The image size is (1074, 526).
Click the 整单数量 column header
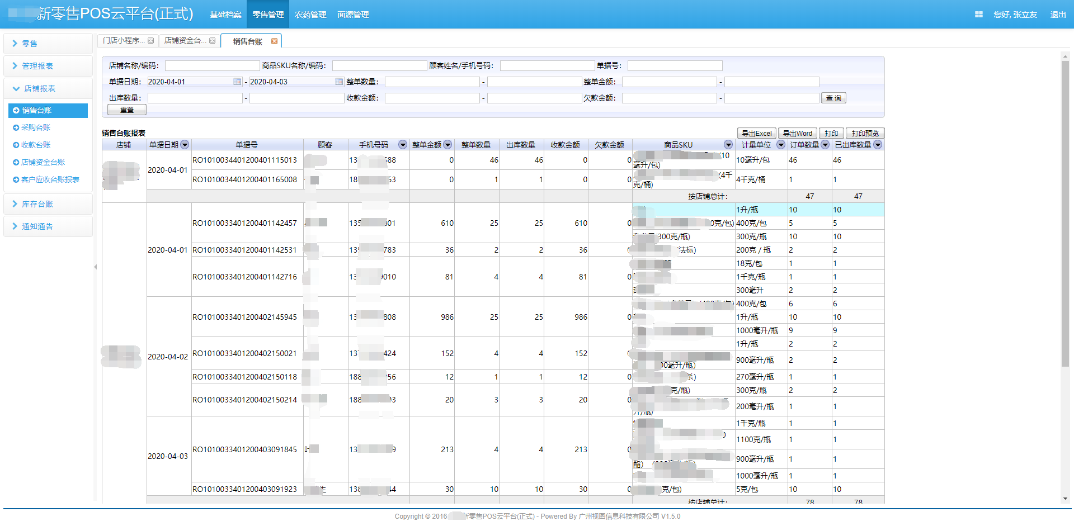(477, 145)
